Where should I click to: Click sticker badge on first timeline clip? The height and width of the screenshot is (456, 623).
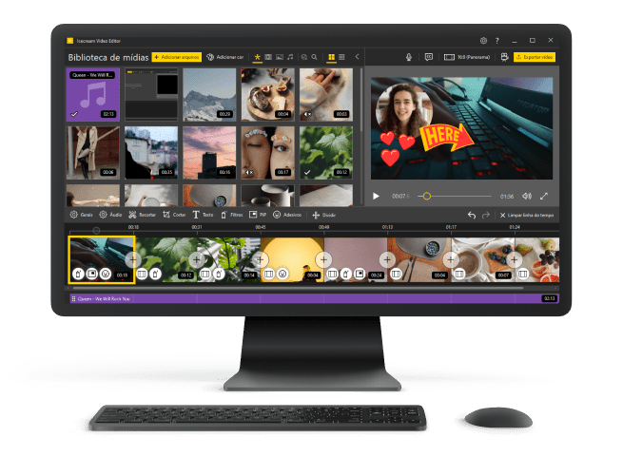(x=106, y=274)
